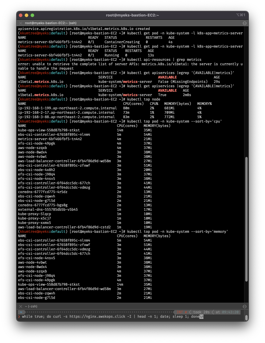Click the 'kube-proxy-5lqcp' pod name
The height and width of the screenshot is (343, 265).
coord(34,214)
